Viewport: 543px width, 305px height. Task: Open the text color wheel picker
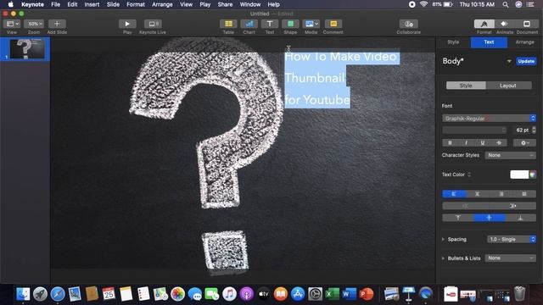[533, 175]
